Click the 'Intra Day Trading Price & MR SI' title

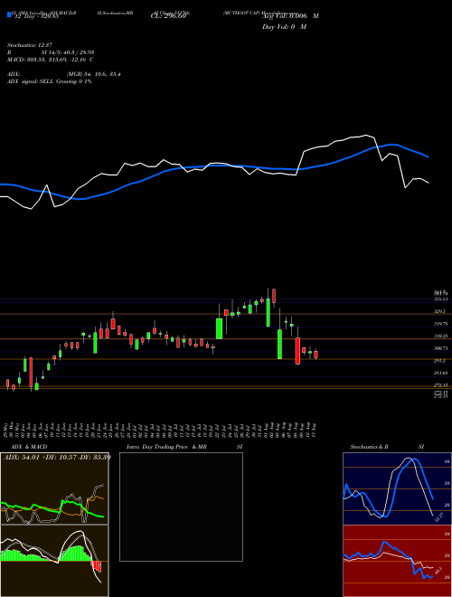pos(184,447)
